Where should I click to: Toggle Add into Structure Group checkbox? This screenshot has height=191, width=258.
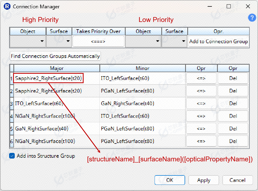click(12, 156)
